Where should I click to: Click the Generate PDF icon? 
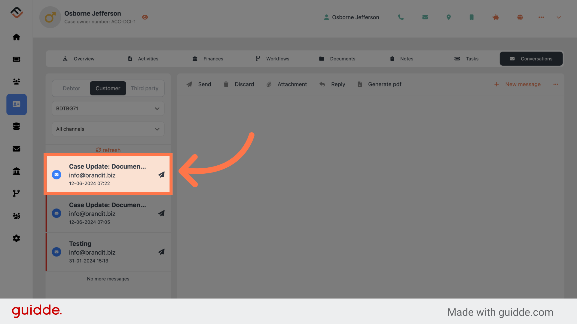pos(360,84)
